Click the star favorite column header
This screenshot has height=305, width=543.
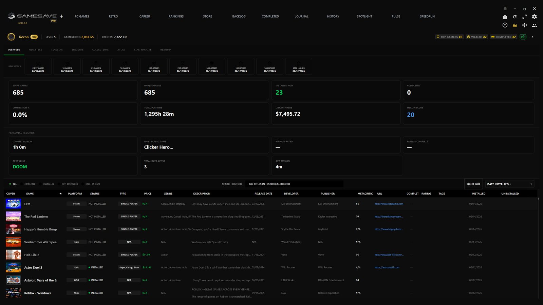tap(60, 194)
